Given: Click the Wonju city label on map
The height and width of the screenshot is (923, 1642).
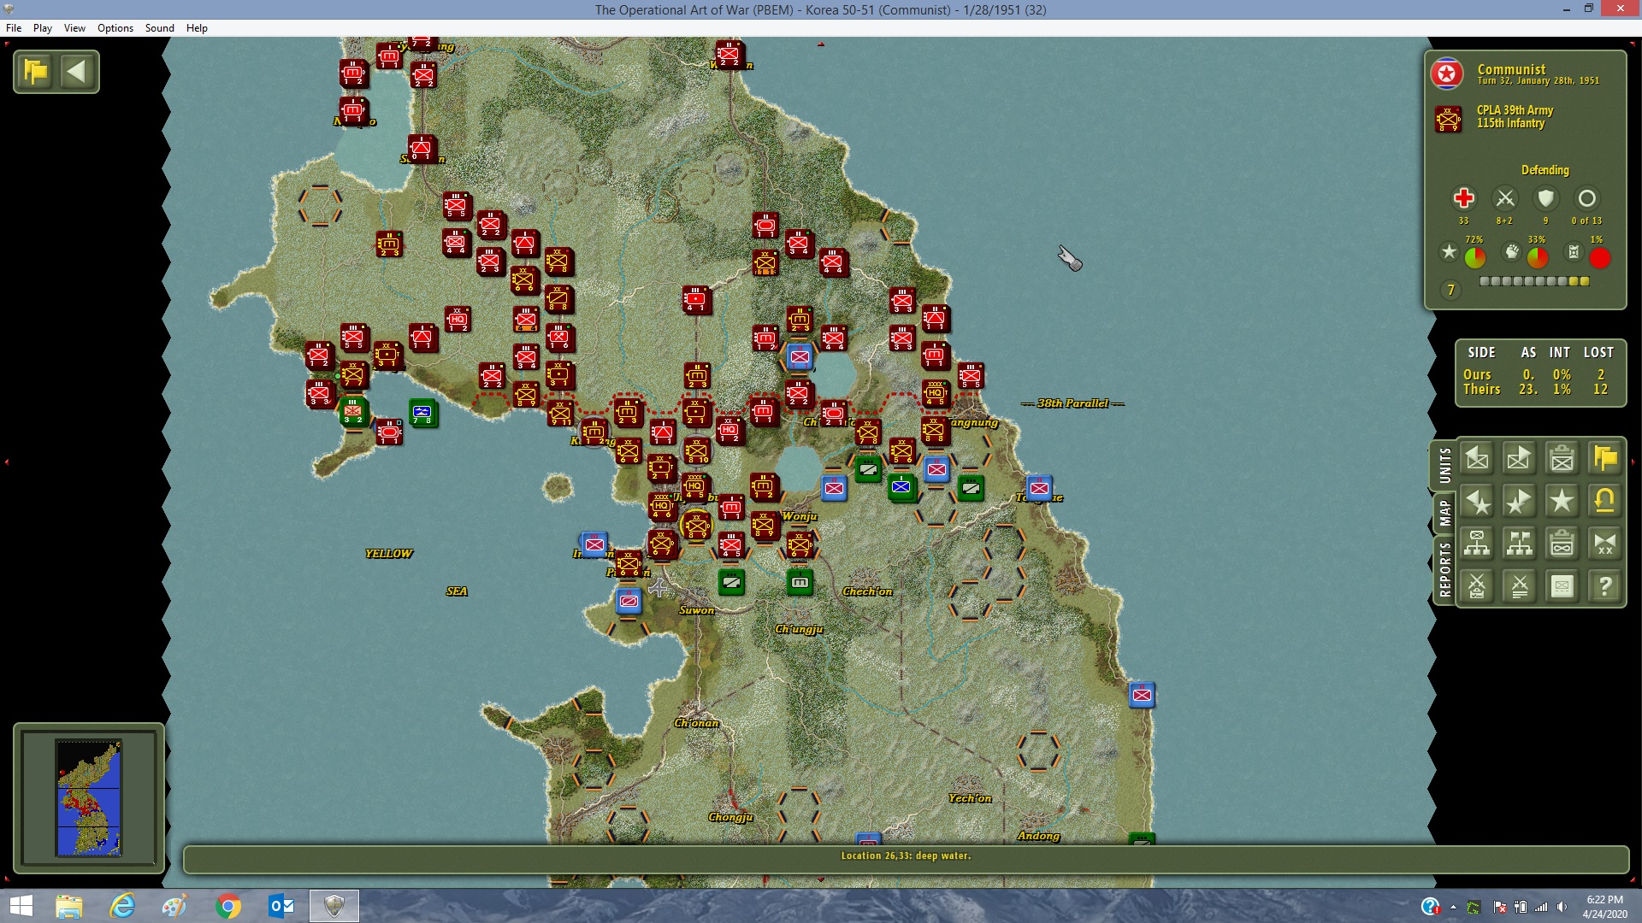Looking at the screenshot, I should click(x=800, y=516).
